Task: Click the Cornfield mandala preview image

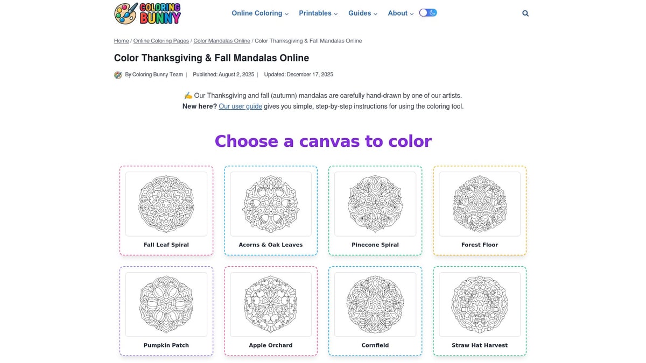Action: [375, 305]
